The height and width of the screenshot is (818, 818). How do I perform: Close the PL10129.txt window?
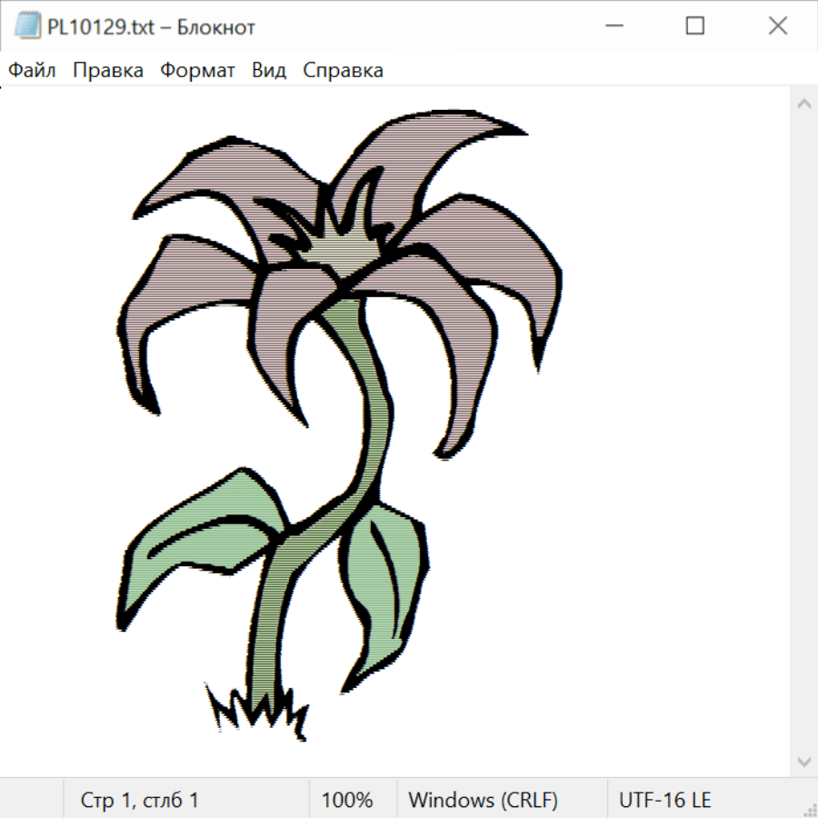(777, 26)
